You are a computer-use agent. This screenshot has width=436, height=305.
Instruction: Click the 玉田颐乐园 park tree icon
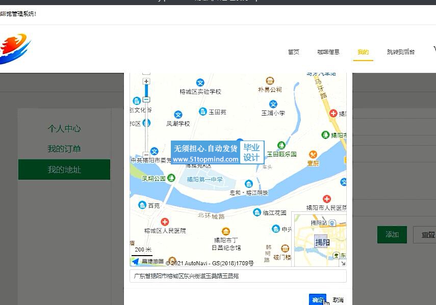pos(281,145)
